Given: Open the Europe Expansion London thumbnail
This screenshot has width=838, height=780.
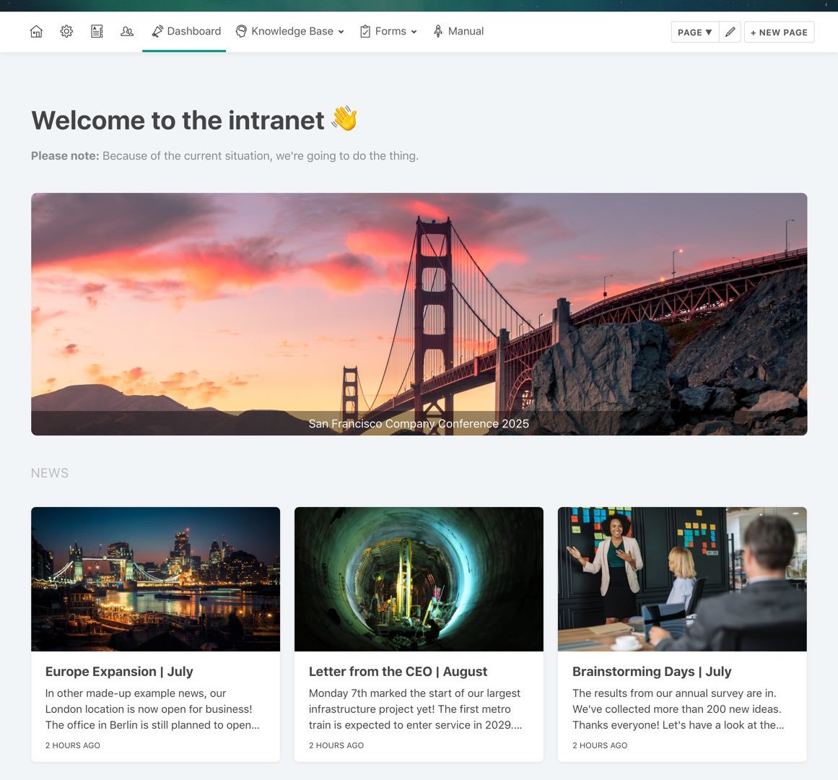Looking at the screenshot, I should click(x=155, y=579).
